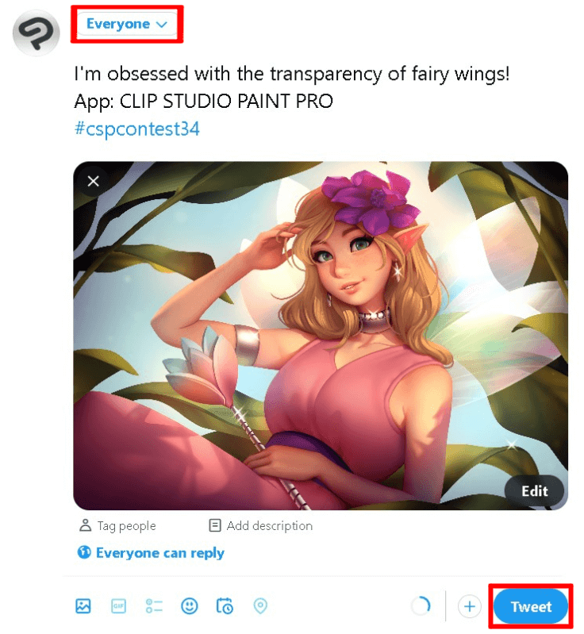Open the Everyone audience dropdown

pos(127,25)
